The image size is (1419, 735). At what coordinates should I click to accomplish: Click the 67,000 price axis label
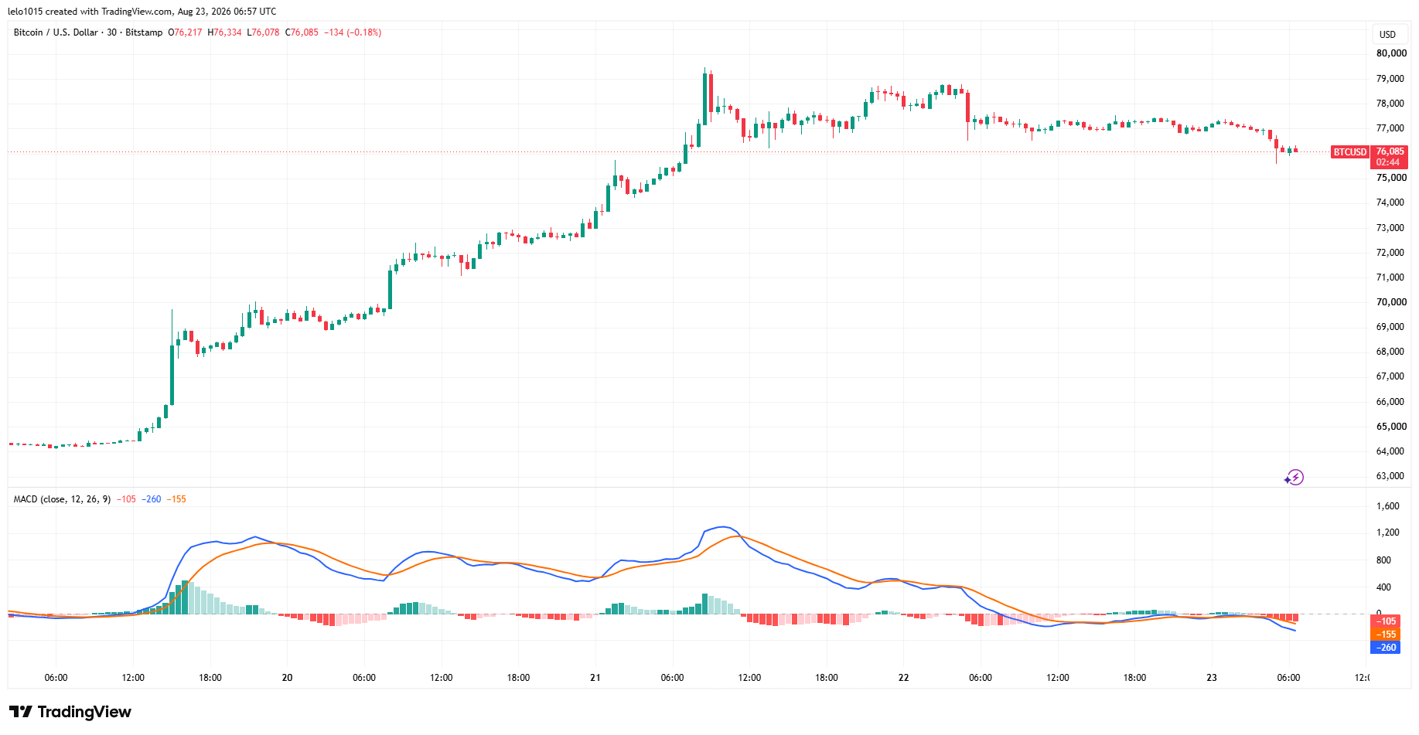coord(1391,376)
